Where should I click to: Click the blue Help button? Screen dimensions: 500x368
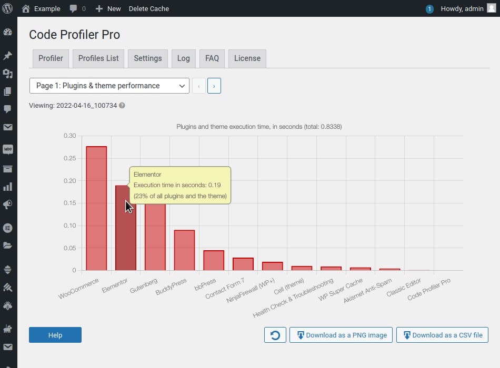[55, 335]
